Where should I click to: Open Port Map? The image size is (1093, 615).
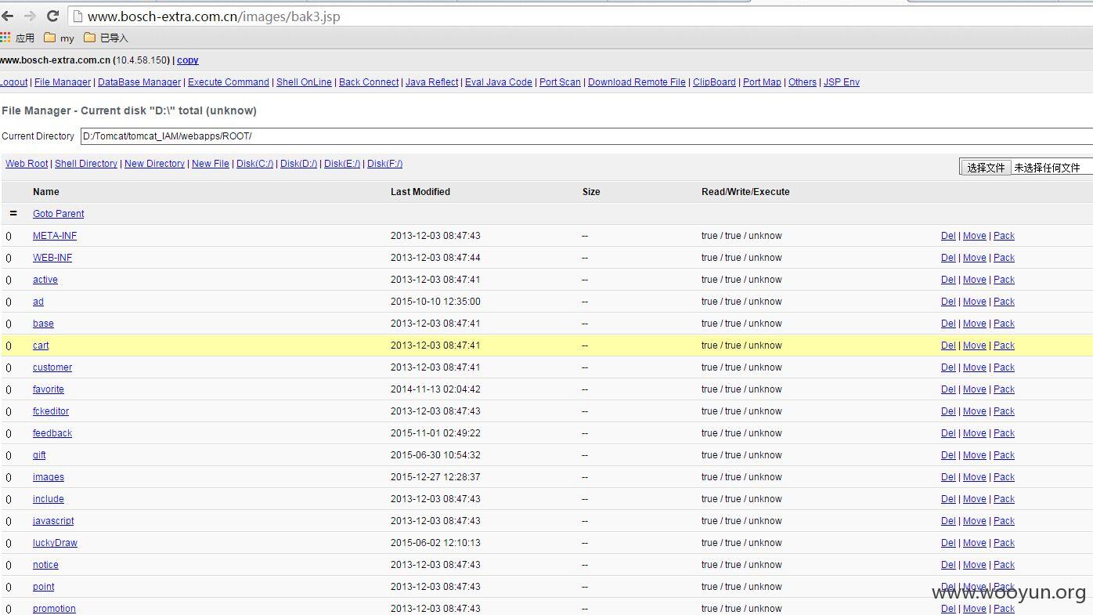pos(762,82)
